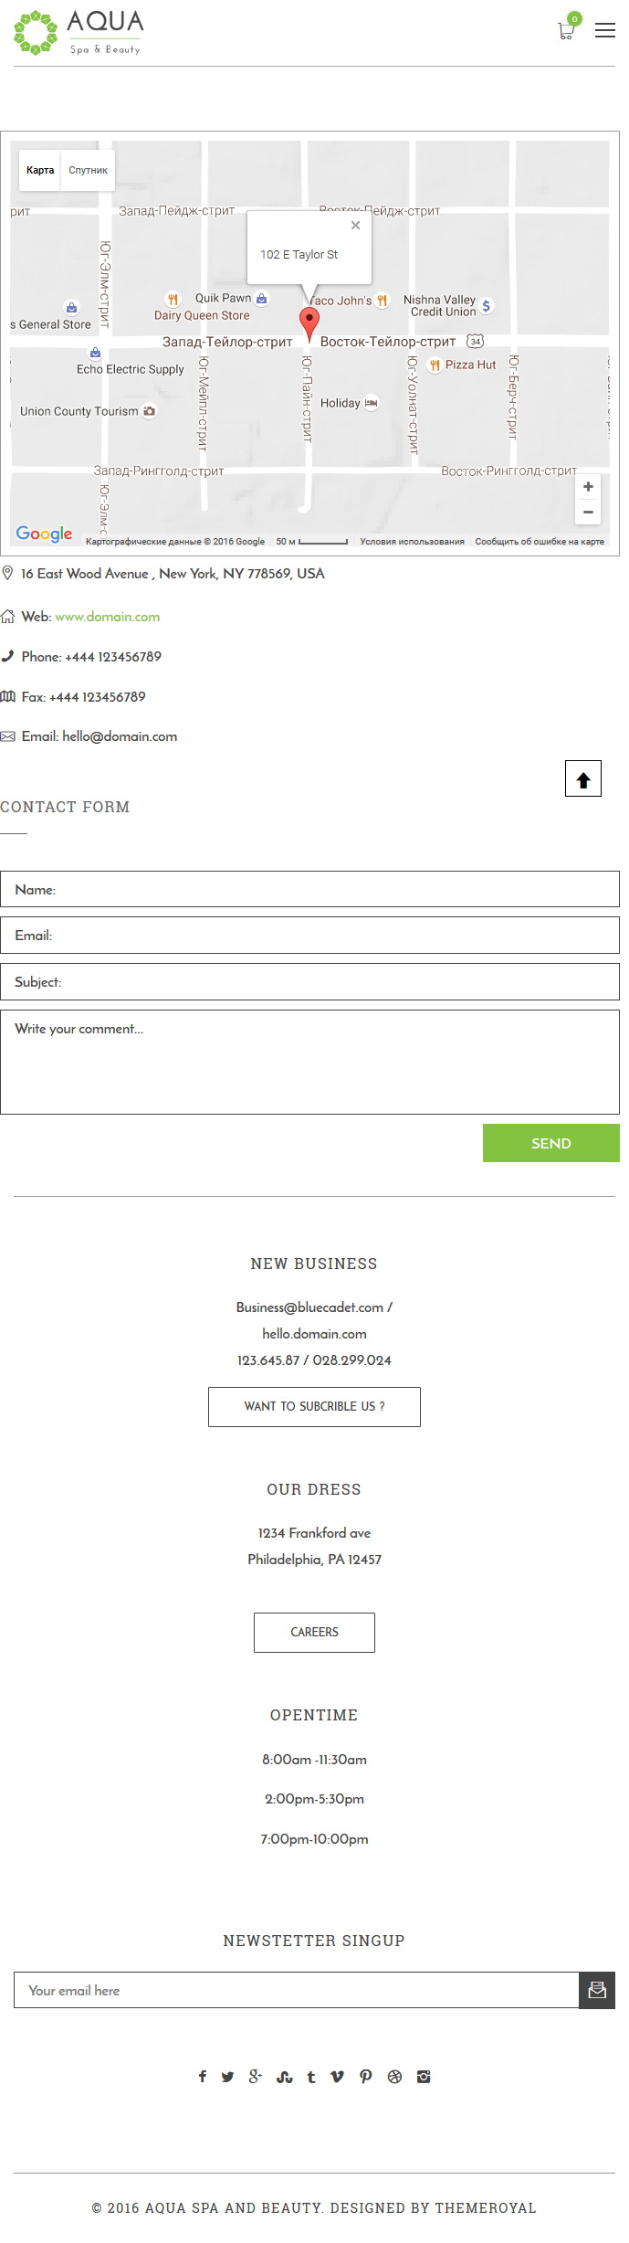629x2243 pixels.
Task: Open the Pinterest social icon
Action: [x=365, y=2077]
